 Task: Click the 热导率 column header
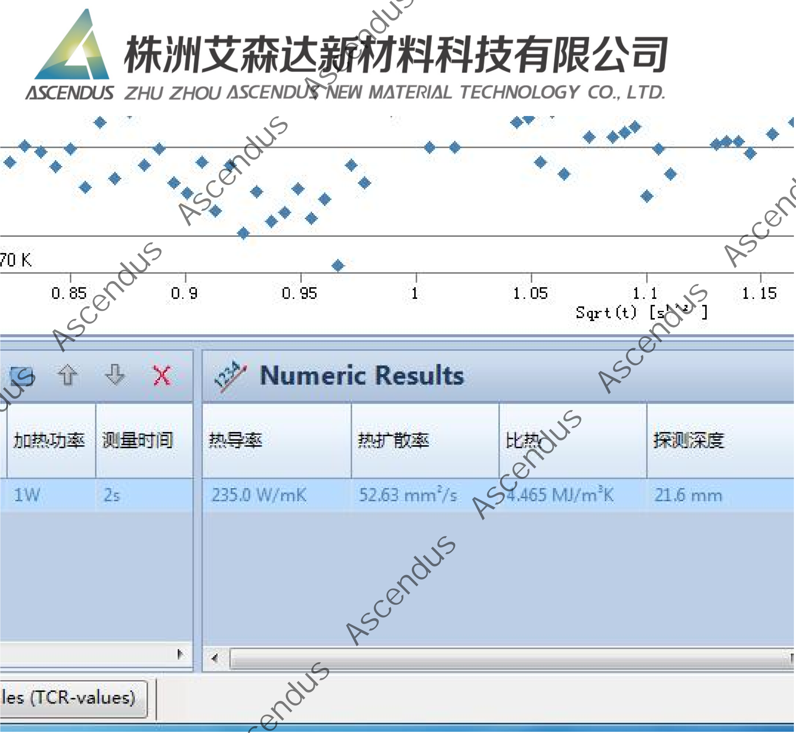tap(277, 440)
